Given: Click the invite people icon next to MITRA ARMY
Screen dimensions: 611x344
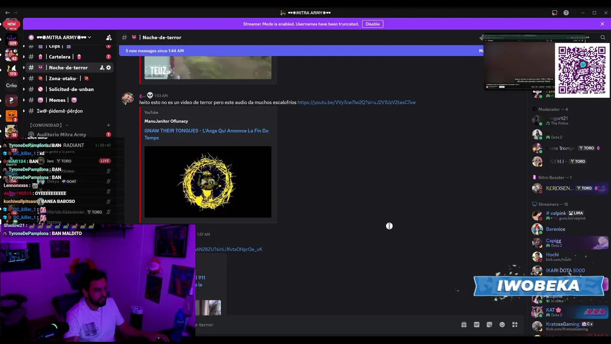Looking at the screenshot, I should [109, 37].
